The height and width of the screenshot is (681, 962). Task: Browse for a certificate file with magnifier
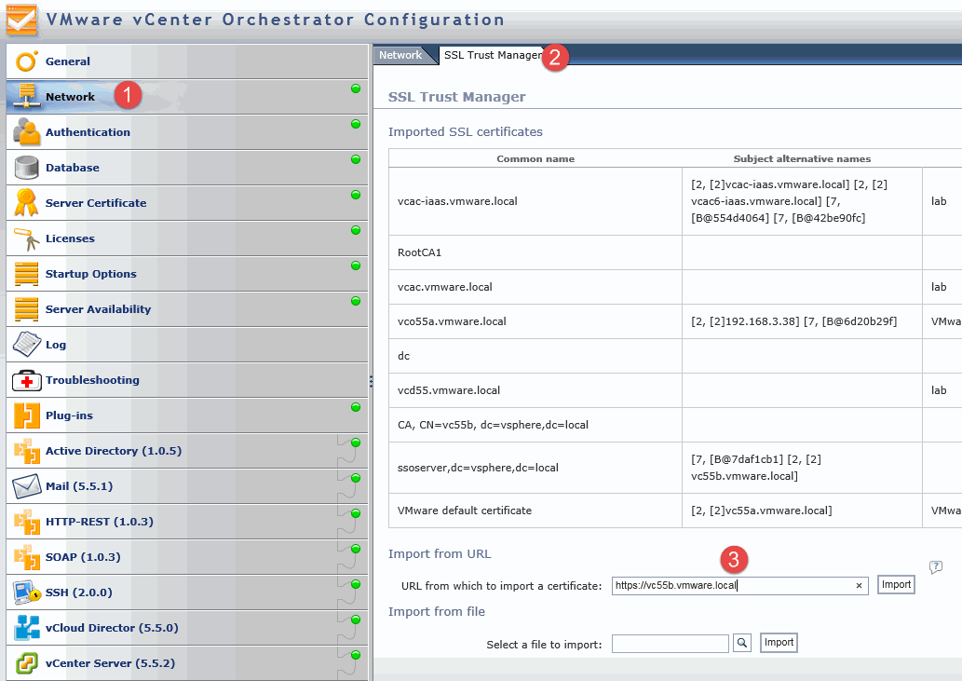742,643
